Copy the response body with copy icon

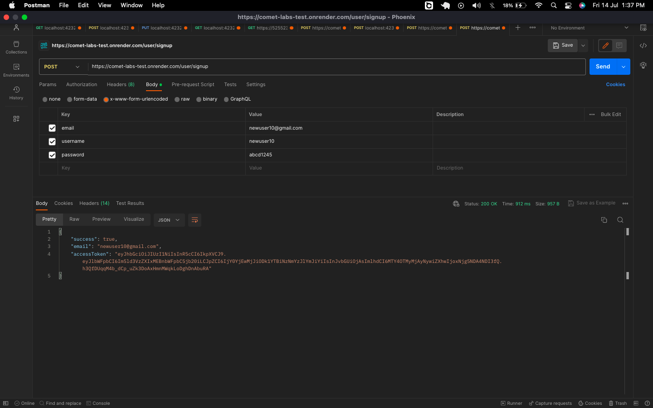[x=604, y=220]
